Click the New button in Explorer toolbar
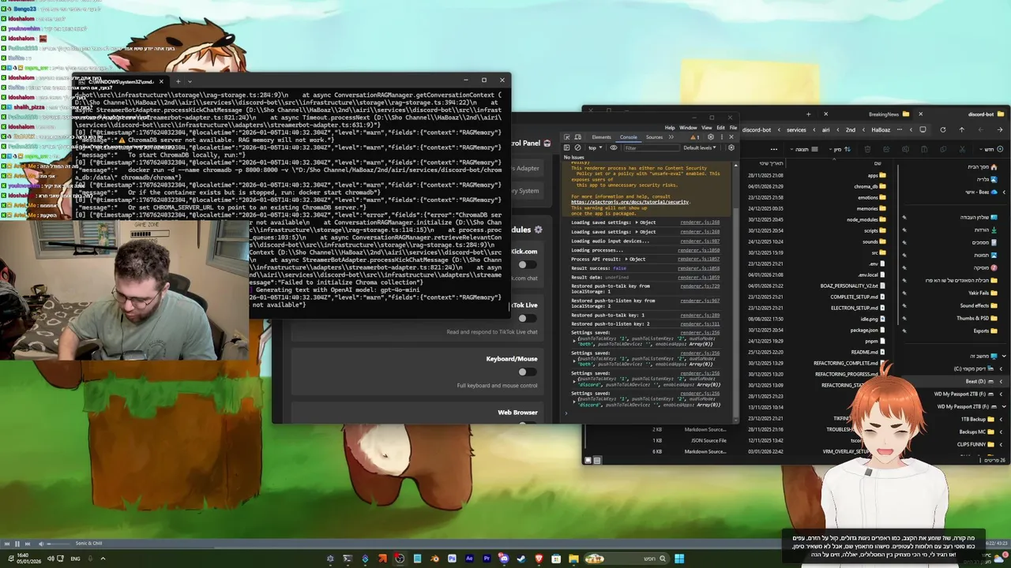Screen dimensions: 1011x568 pyautogui.click(x=990, y=149)
